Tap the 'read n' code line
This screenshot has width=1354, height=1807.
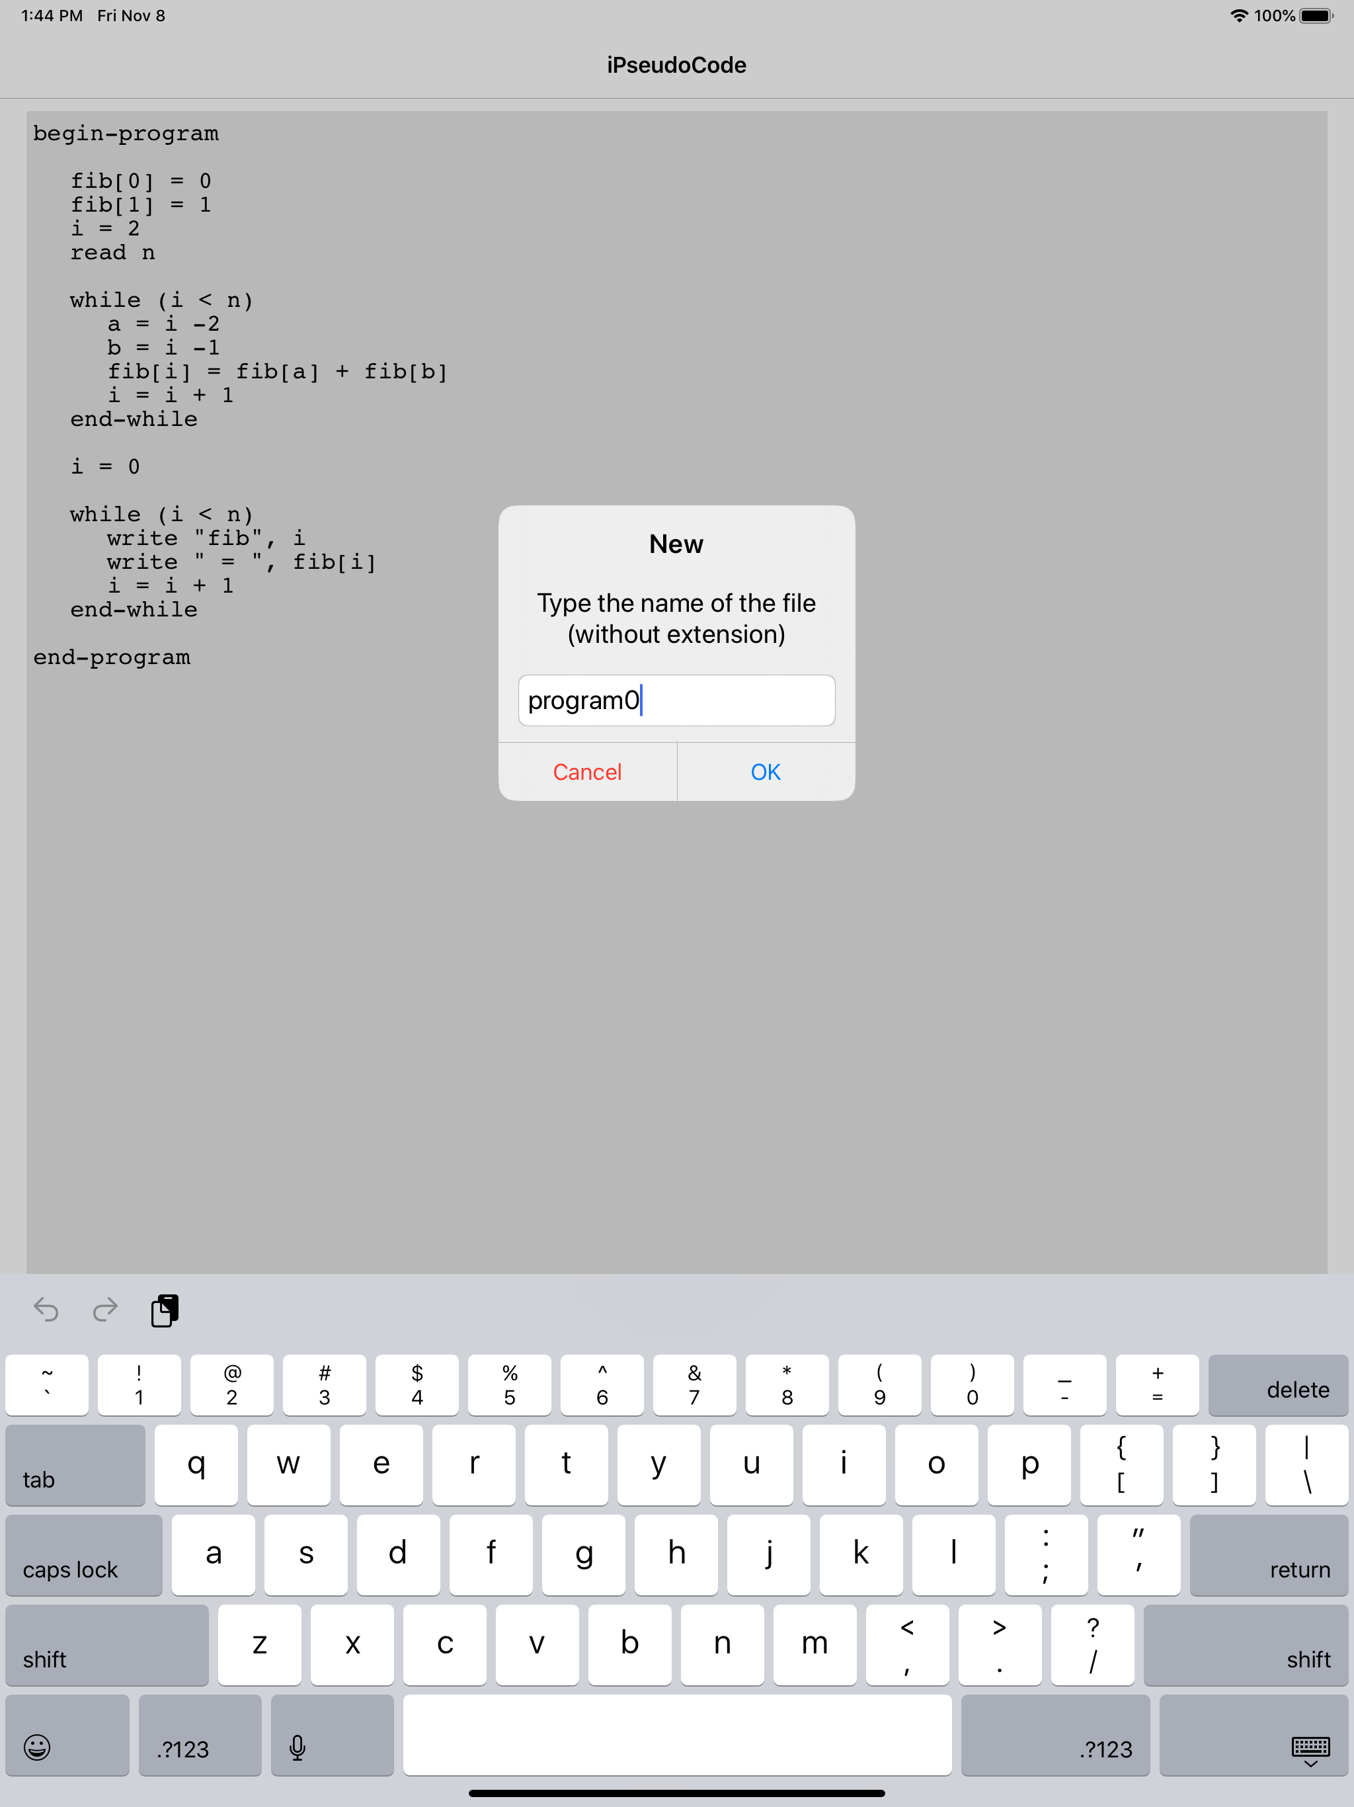click(x=112, y=253)
